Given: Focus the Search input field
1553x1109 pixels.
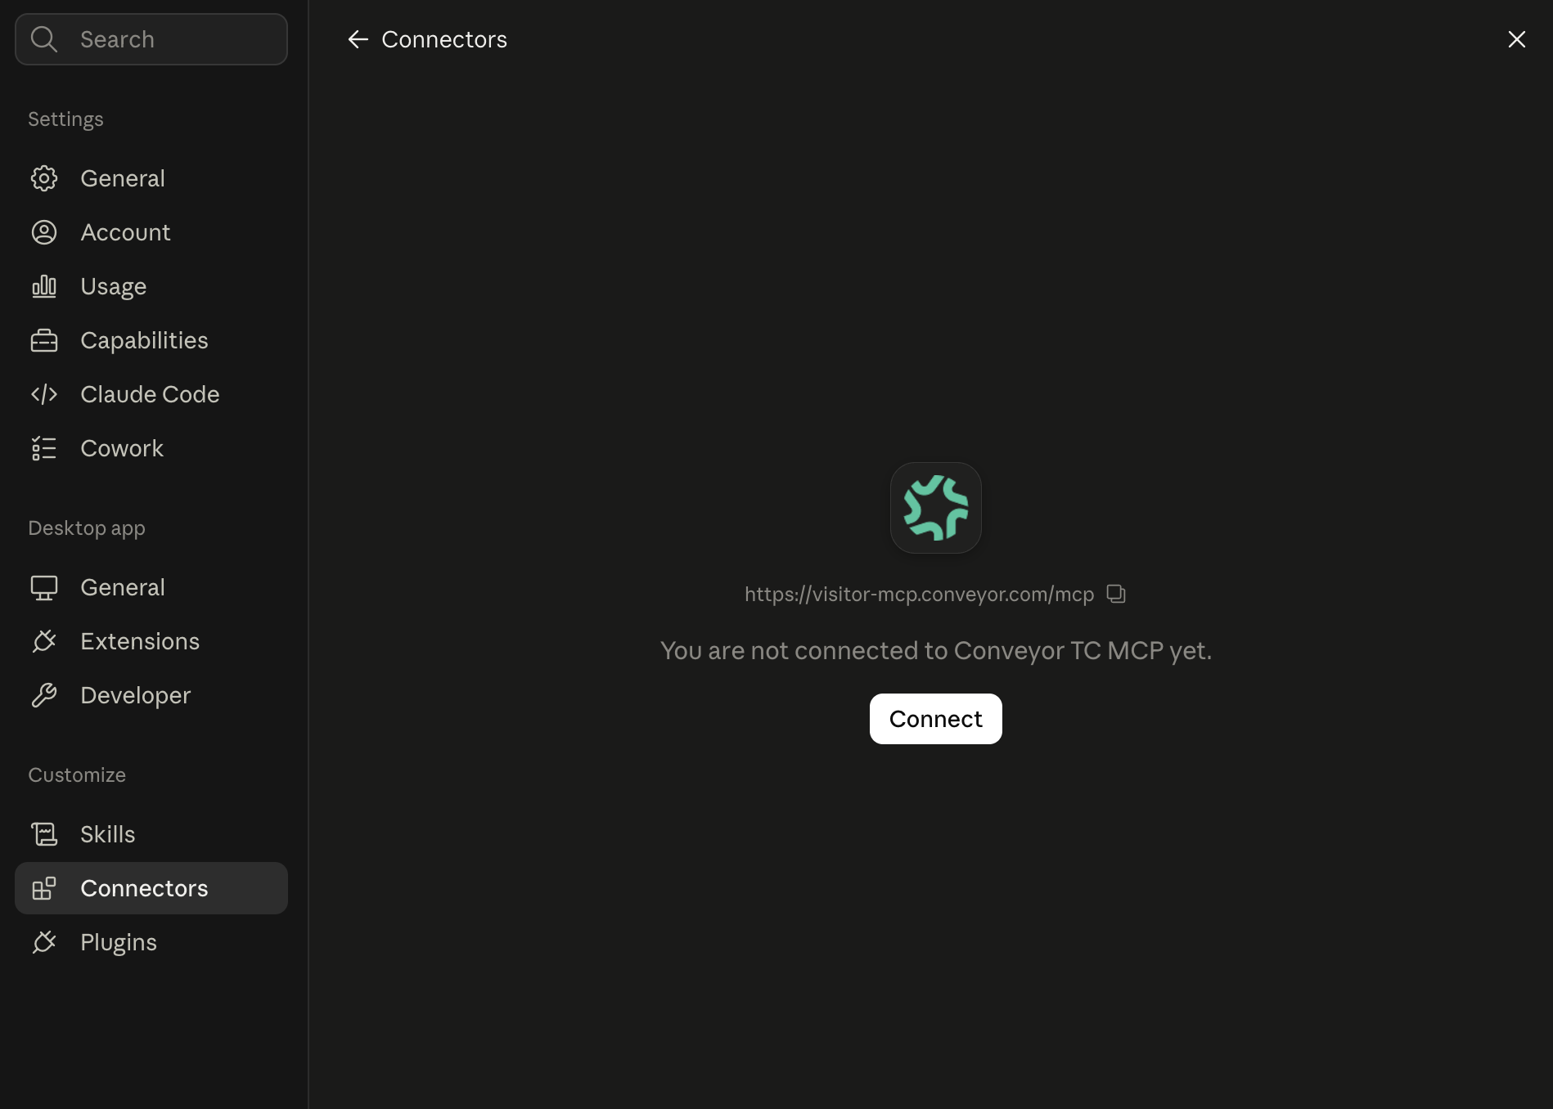Looking at the screenshot, I should click(151, 39).
